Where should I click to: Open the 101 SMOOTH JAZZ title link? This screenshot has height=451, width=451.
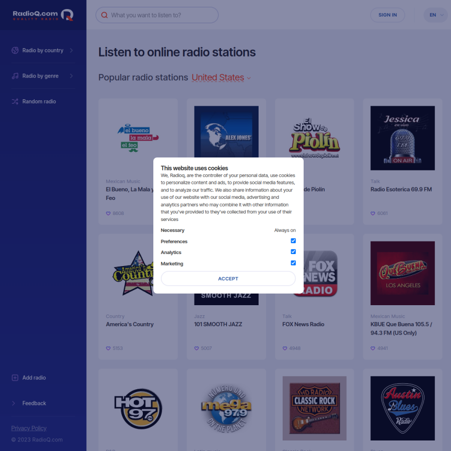[218, 324]
